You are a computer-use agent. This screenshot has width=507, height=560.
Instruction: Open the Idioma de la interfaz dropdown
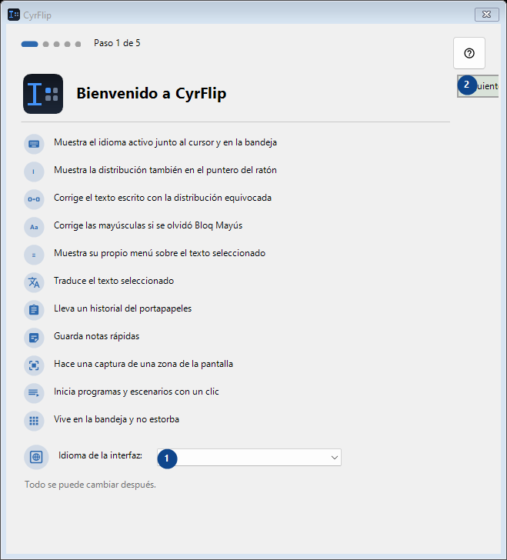click(x=249, y=458)
